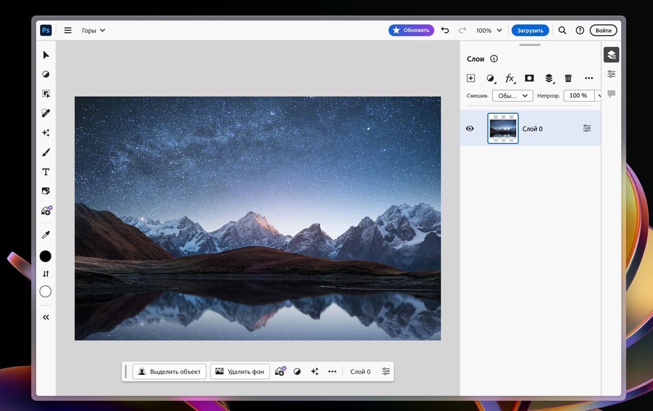Open the blend mode dropdown
The height and width of the screenshot is (411, 653).
(x=513, y=96)
